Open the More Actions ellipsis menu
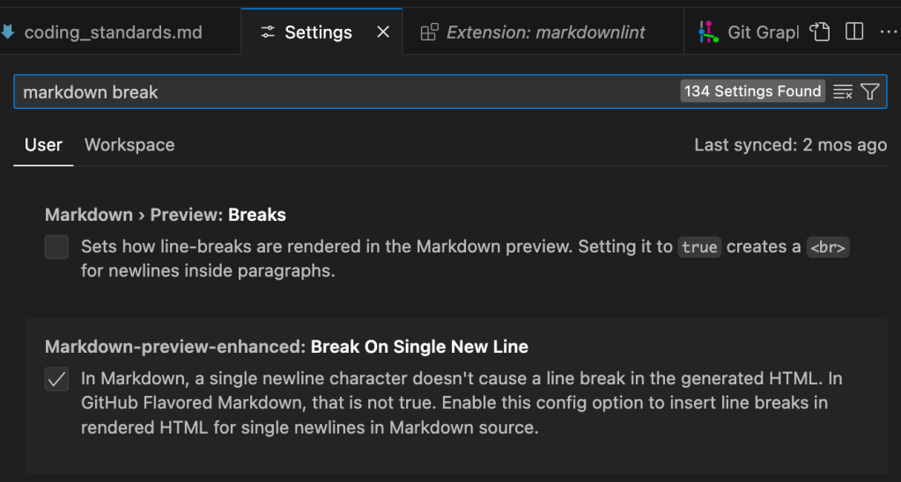Image resolution: width=901 pixels, height=482 pixels. (888, 32)
